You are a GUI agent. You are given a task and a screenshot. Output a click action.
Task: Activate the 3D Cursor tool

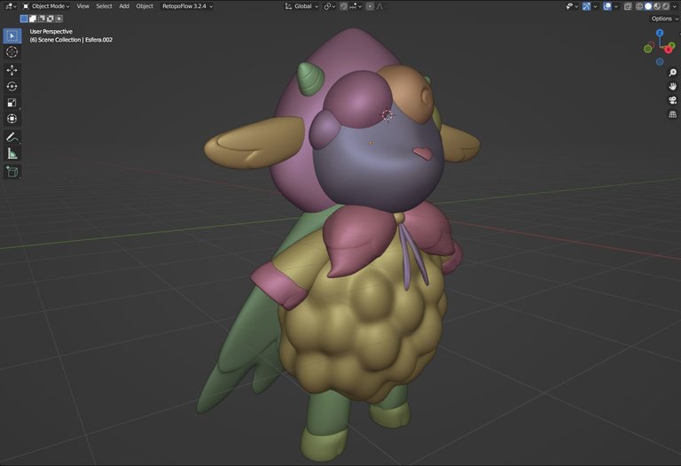12,52
